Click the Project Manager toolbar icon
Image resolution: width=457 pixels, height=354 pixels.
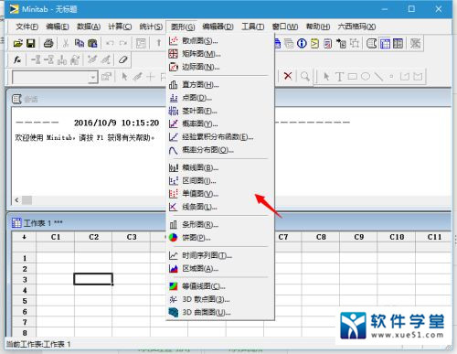coord(398,43)
